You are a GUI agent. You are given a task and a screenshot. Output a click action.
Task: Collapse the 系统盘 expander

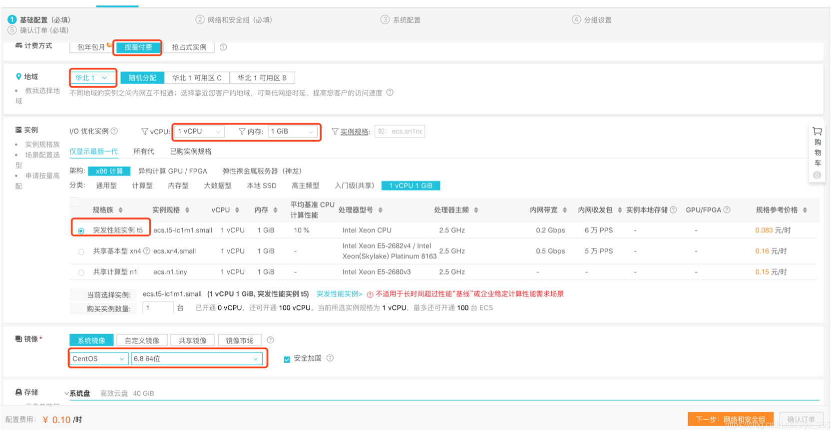coord(66,394)
